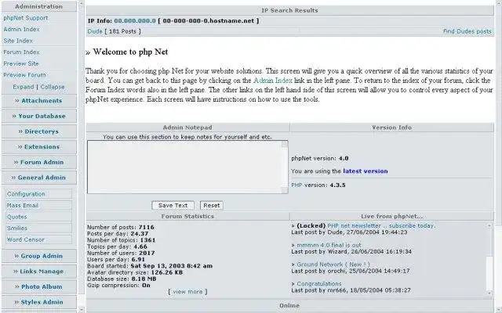Click the Number of users 2017 value

(x=147, y=253)
